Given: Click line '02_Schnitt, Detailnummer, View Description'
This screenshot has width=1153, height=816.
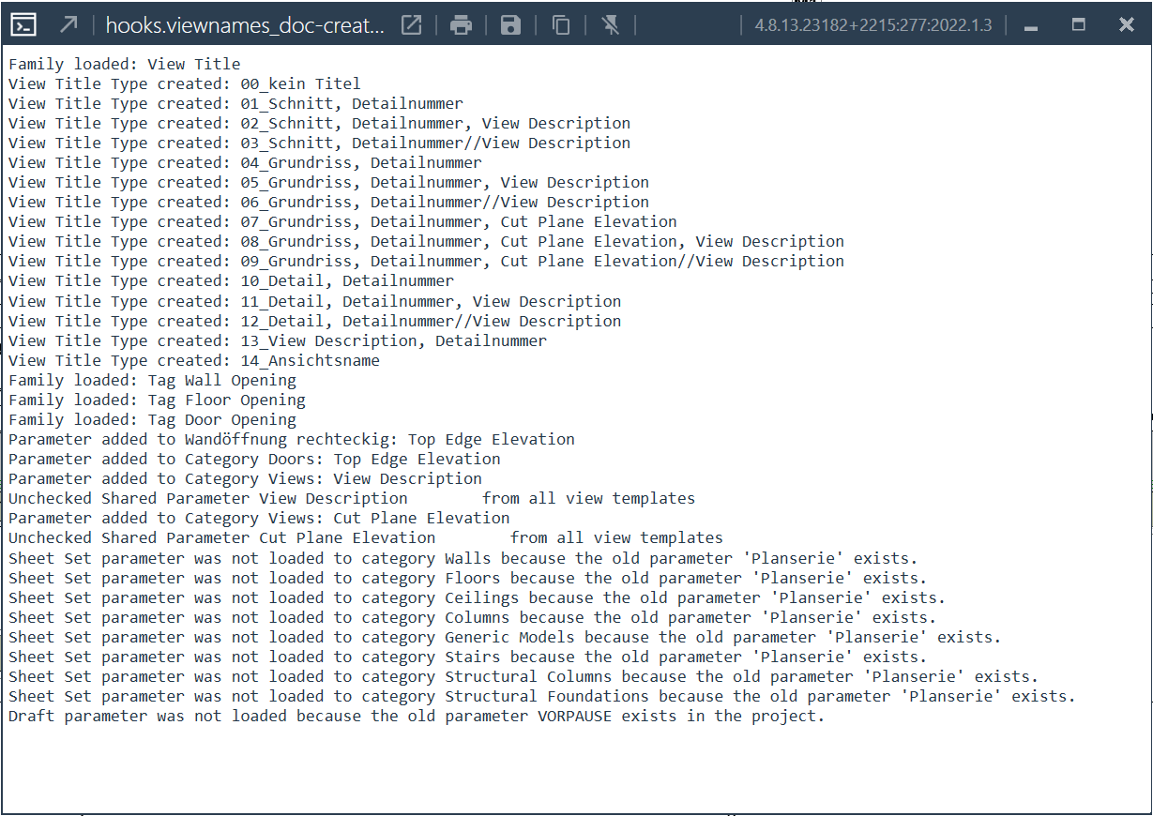Looking at the screenshot, I should tap(320, 124).
